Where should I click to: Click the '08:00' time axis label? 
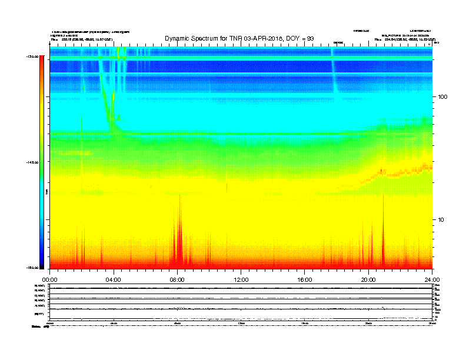click(x=177, y=280)
